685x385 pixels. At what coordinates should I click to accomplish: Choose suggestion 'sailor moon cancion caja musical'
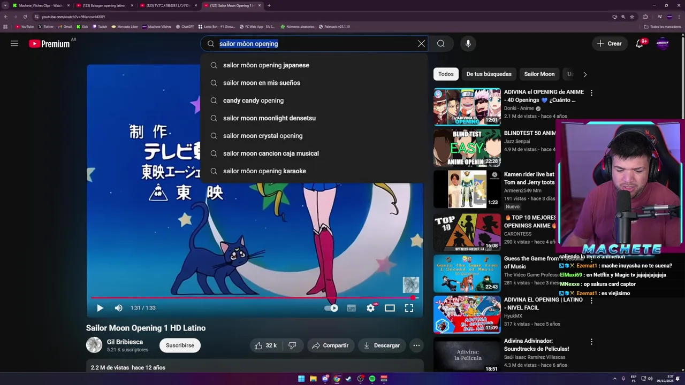pyautogui.click(x=314, y=153)
